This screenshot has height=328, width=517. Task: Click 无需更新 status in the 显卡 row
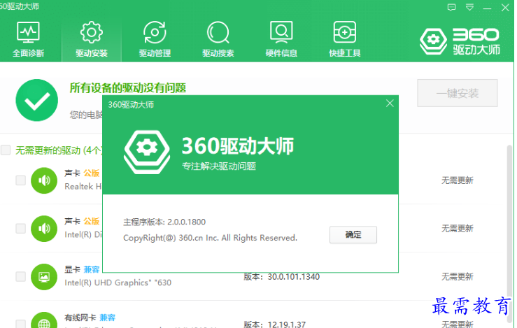(x=458, y=276)
